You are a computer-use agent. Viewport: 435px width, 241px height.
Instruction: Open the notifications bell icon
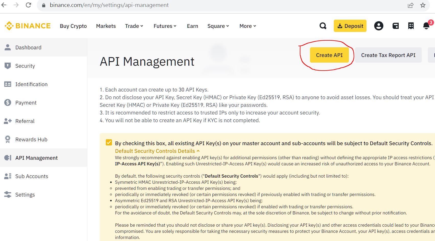(426, 26)
